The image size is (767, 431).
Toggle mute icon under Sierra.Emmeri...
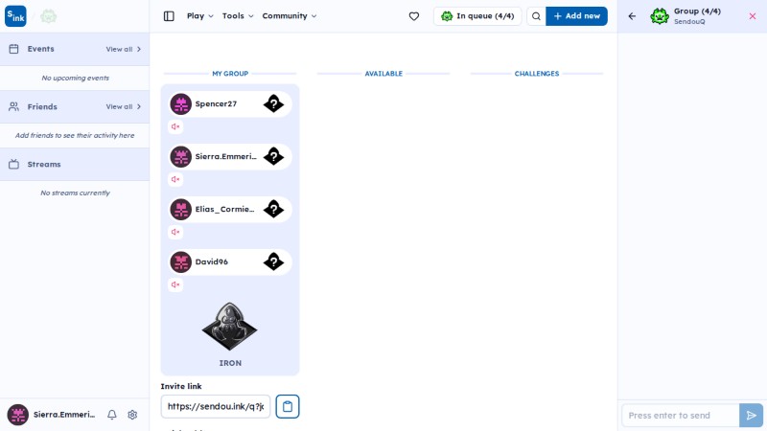[175, 179]
